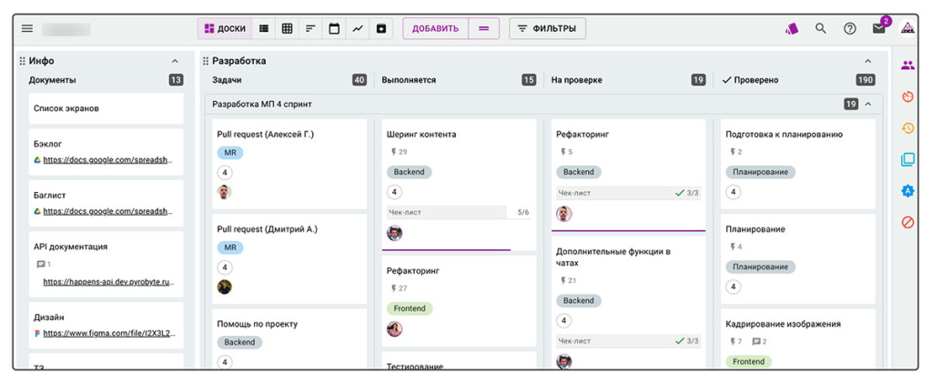
Task: Open the Бэклог Google Docs link
Action: [x=107, y=160]
